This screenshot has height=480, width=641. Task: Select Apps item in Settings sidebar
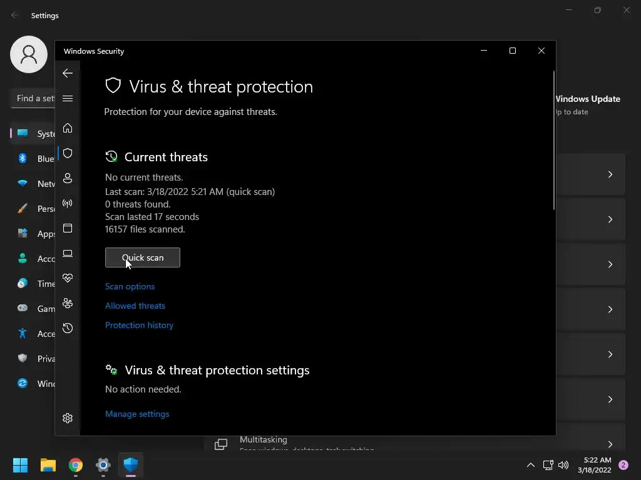click(x=33, y=234)
